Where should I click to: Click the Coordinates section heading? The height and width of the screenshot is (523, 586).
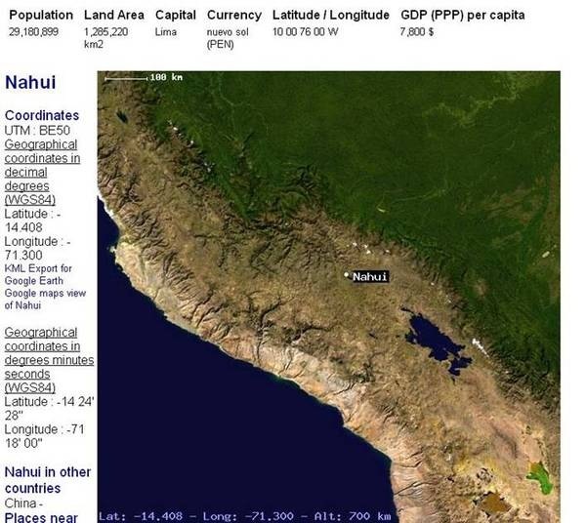pos(42,115)
